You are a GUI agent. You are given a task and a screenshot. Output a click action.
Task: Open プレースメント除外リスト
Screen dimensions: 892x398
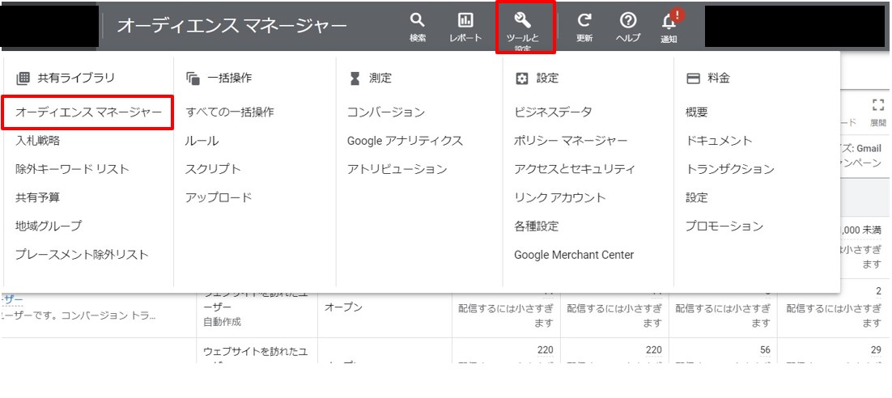(x=82, y=254)
